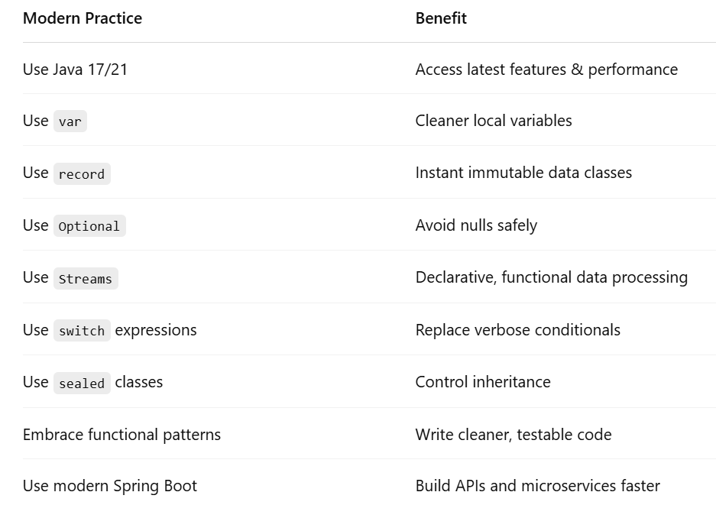Click the 'Benefit' column header
Image resolution: width=716 pixels, height=505 pixels.
tap(441, 19)
